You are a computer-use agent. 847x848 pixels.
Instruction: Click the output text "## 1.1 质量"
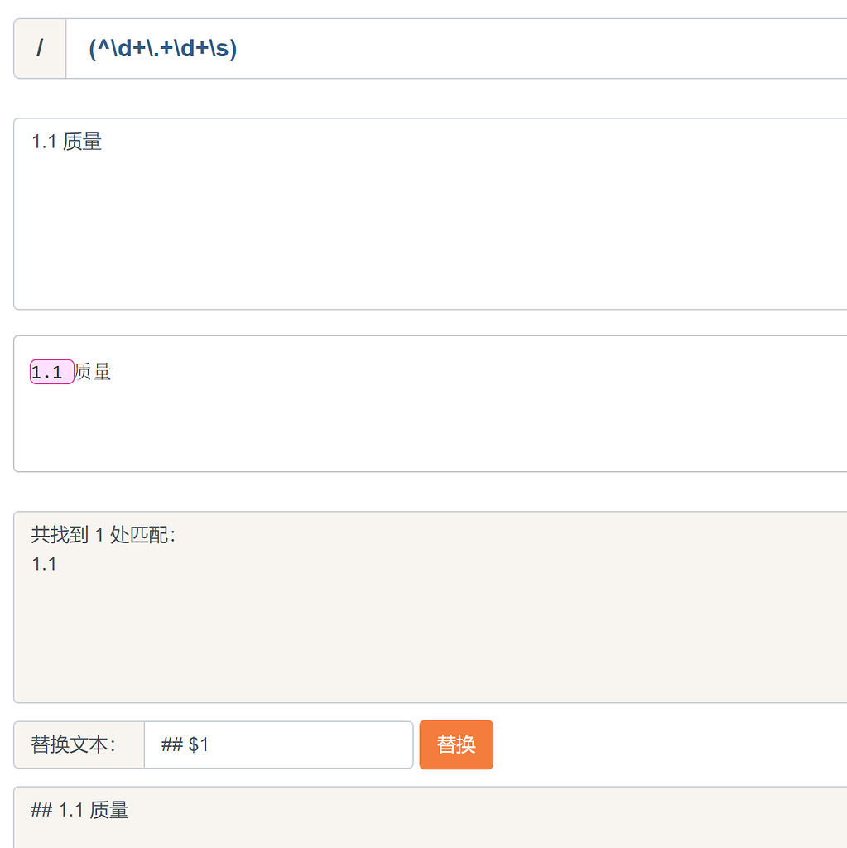coord(79,811)
